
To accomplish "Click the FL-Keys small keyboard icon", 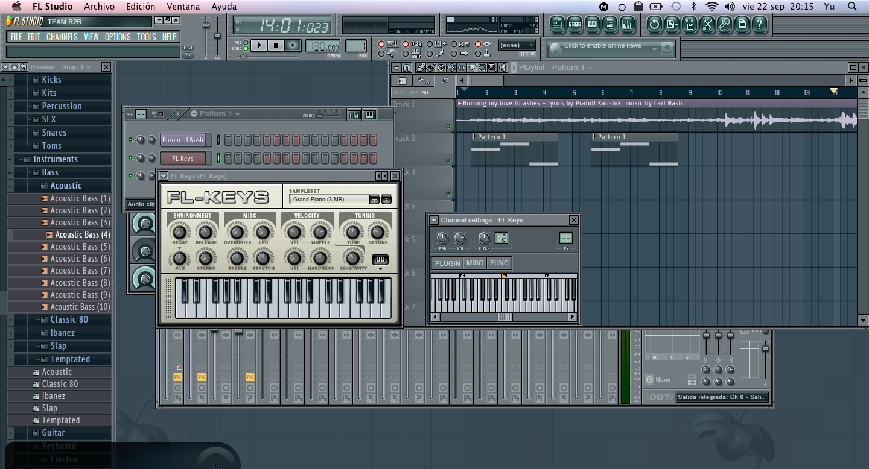I will [x=380, y=260].
